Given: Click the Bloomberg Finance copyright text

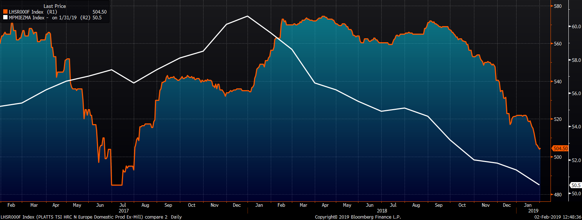Looking at the screenshot, I should pyautogui.click(x=358, y=217).
